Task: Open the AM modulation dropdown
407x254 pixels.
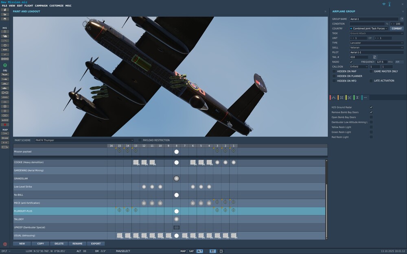Action: 399,62
